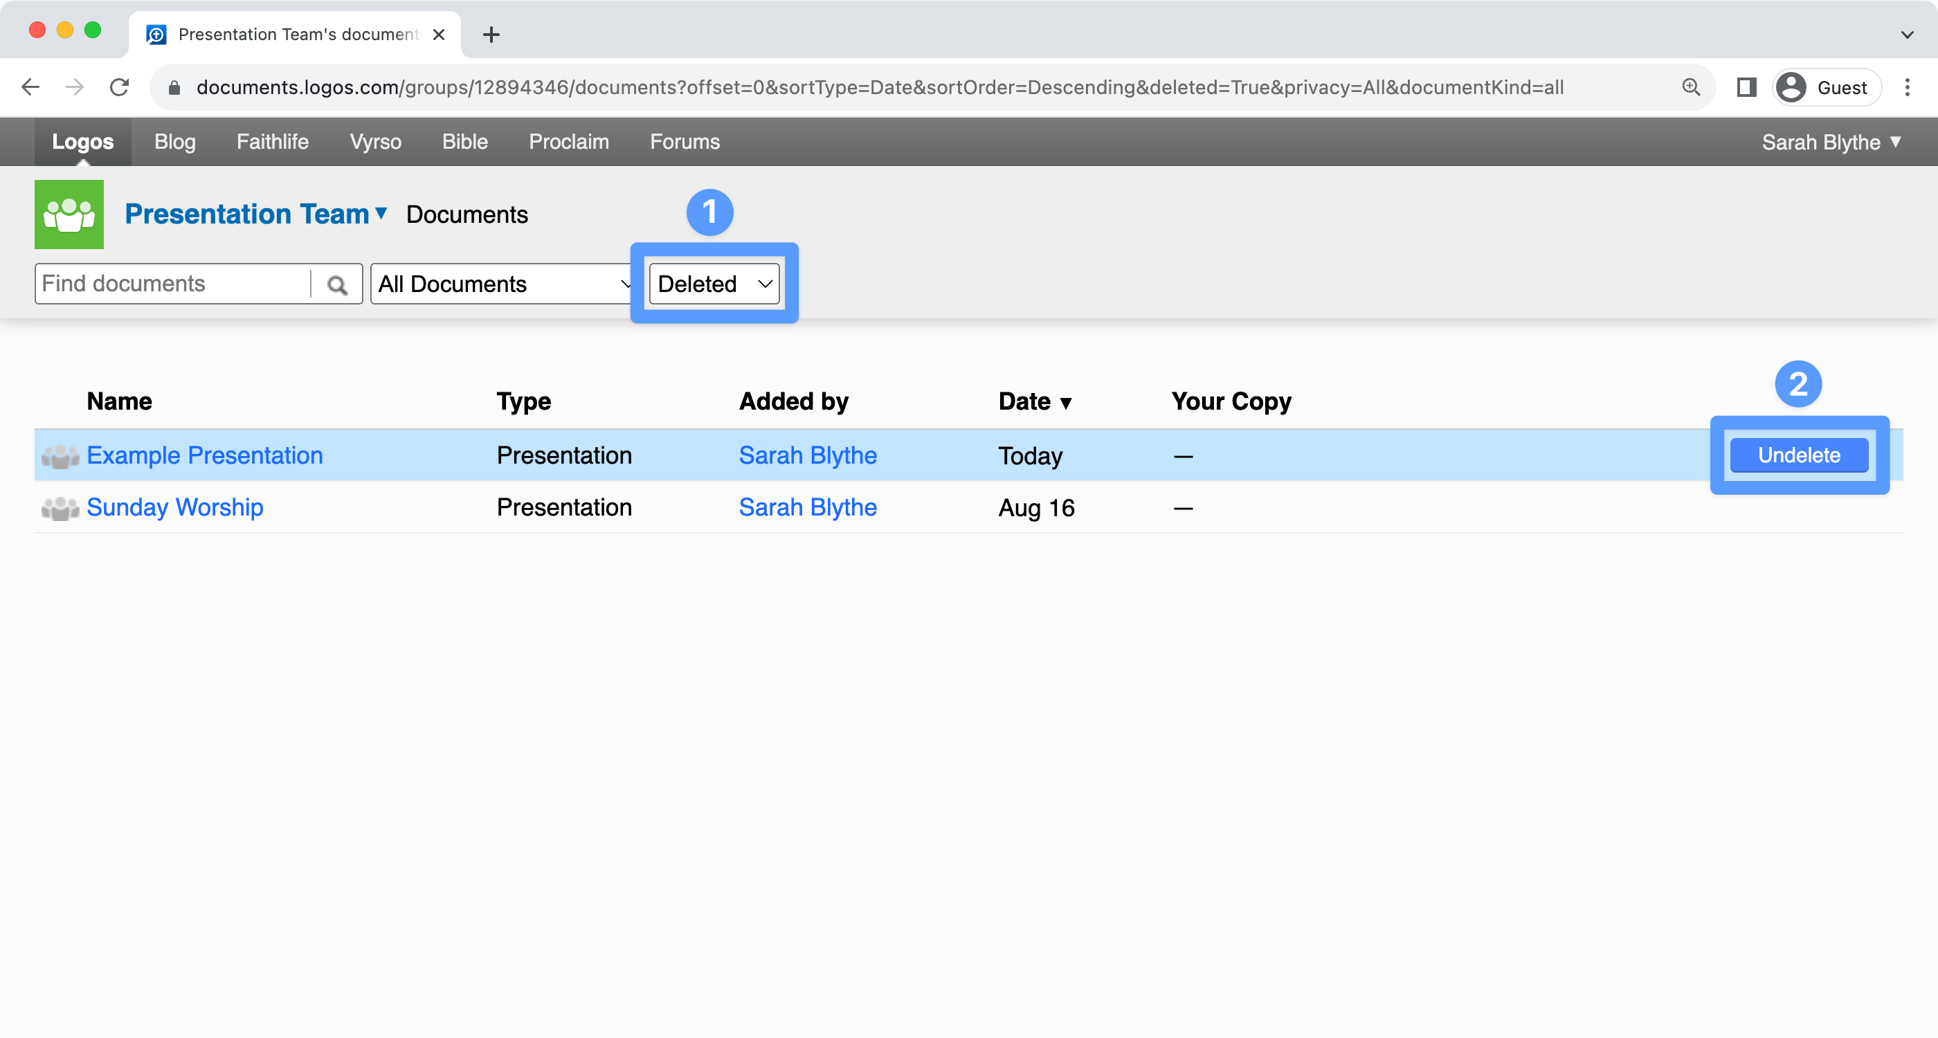Click the lock icon in the address bar
The width and height of the screenshot is (1938, 1038).
(174, 88)
